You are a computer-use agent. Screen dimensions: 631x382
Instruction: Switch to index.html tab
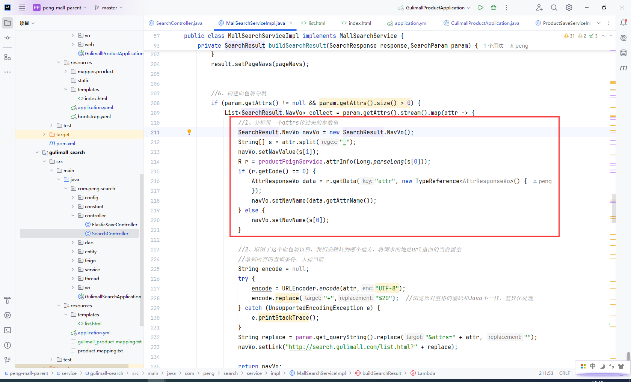tap(356, 23)
